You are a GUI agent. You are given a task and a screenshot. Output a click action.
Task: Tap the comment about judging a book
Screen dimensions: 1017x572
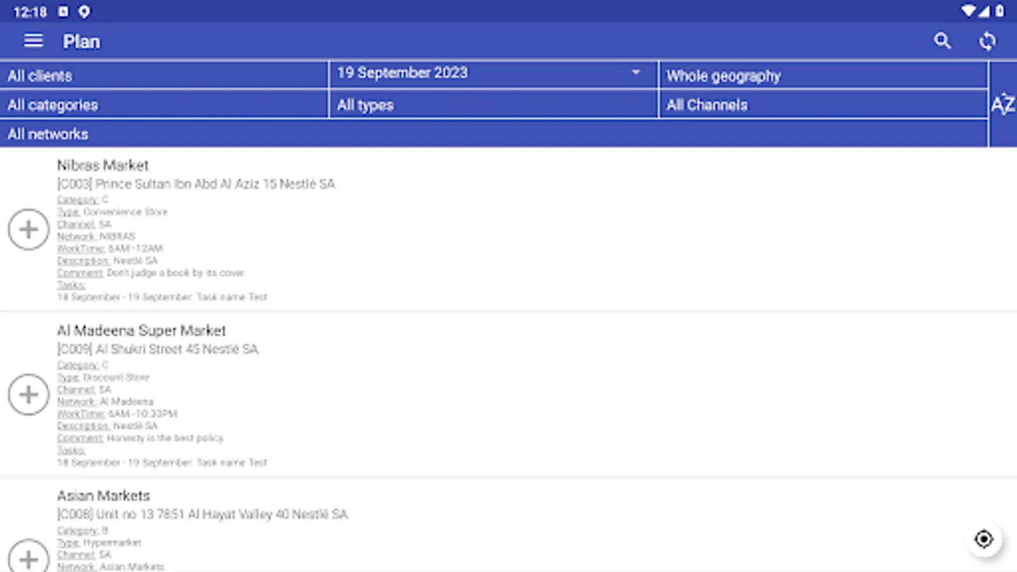[x=151, y=273]
